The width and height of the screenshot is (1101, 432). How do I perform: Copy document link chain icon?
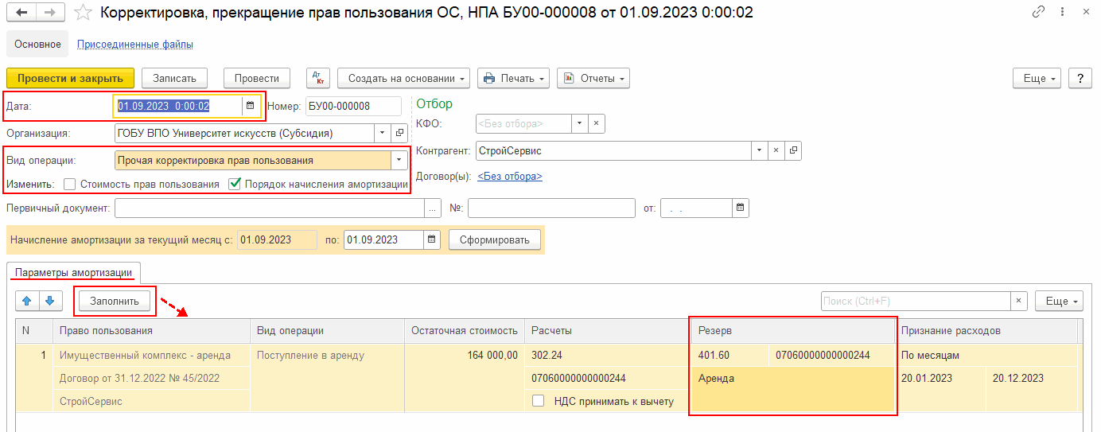[x=1038, y=13]
